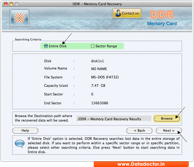Click the DDR app logo icon
This screenshot has height=167, width=194.
click(20, 18)
